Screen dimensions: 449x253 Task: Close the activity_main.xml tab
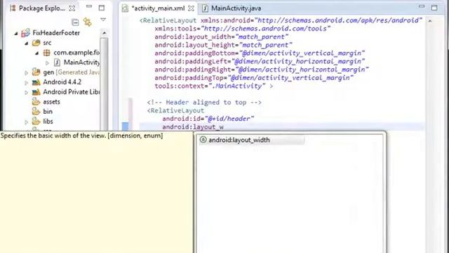191,8
